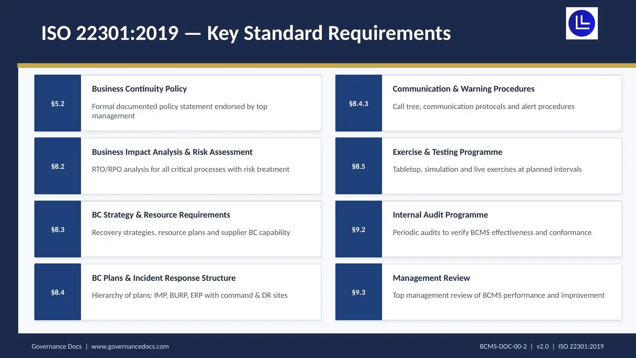Select the §8.4 section badge
The image size is (636, 358).
coord(57,292)
